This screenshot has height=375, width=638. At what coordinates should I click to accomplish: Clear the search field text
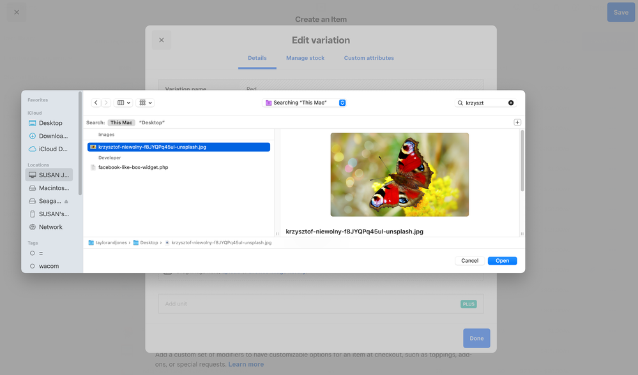tap(511, 103)
